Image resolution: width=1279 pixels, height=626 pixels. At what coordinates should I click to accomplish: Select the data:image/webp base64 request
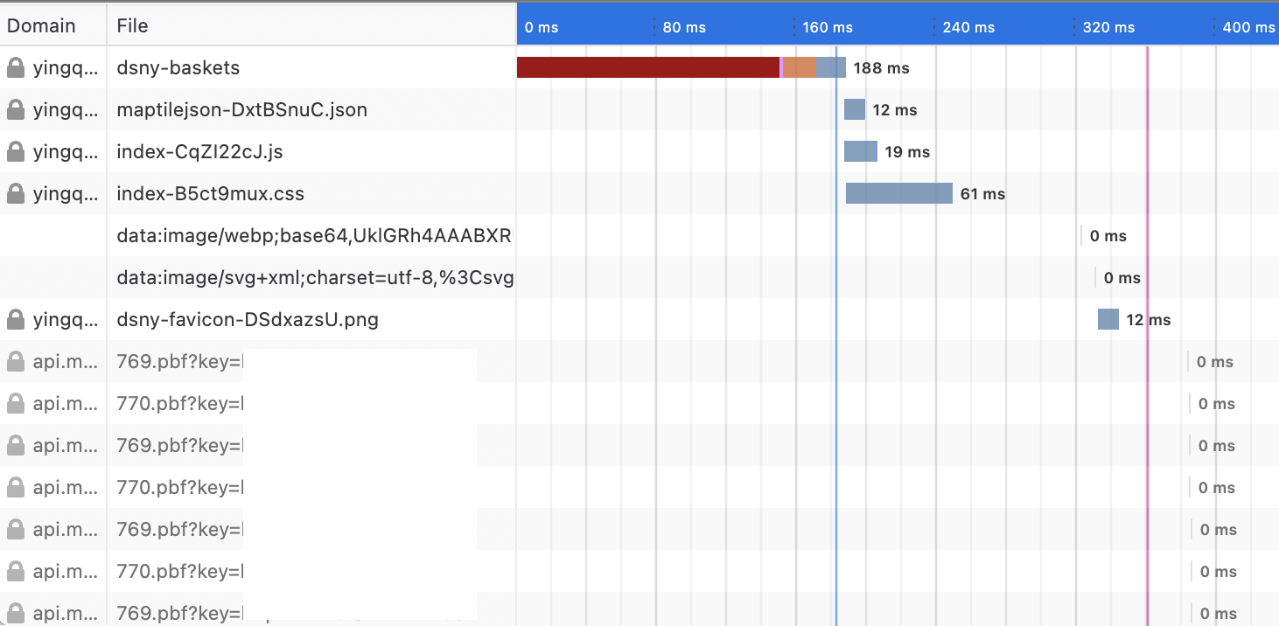[x=314, y=235]
